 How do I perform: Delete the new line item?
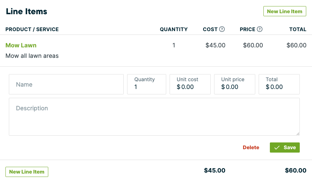[x=251, y=148]
